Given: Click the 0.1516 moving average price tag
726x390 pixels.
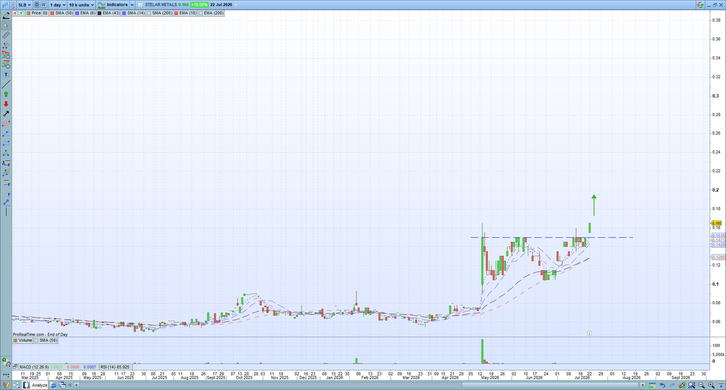Looking at the screenshot, I should [x=718, y=235].
